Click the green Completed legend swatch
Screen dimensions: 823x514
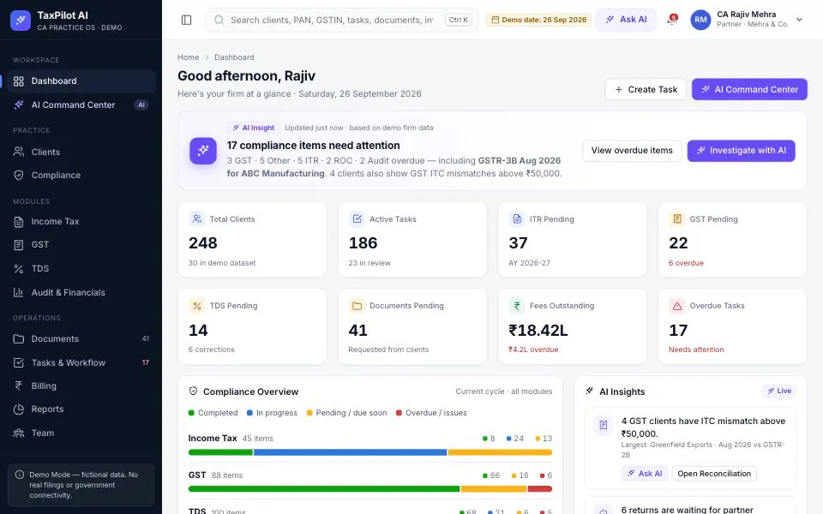[x=191, y=413]
